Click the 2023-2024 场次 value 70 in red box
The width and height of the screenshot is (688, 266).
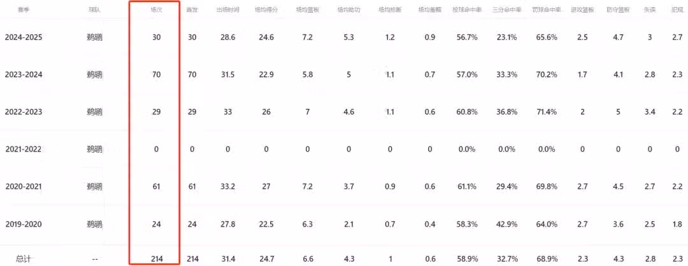(x=156, y=75)
